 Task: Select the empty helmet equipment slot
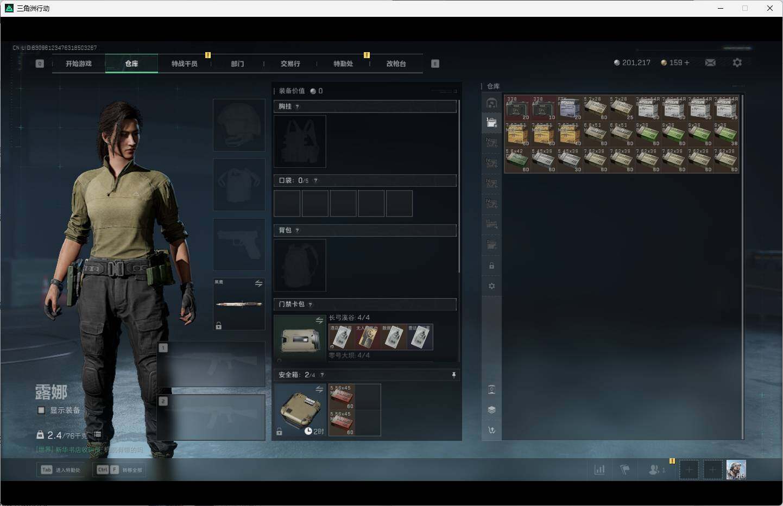[x=239, y=125]
